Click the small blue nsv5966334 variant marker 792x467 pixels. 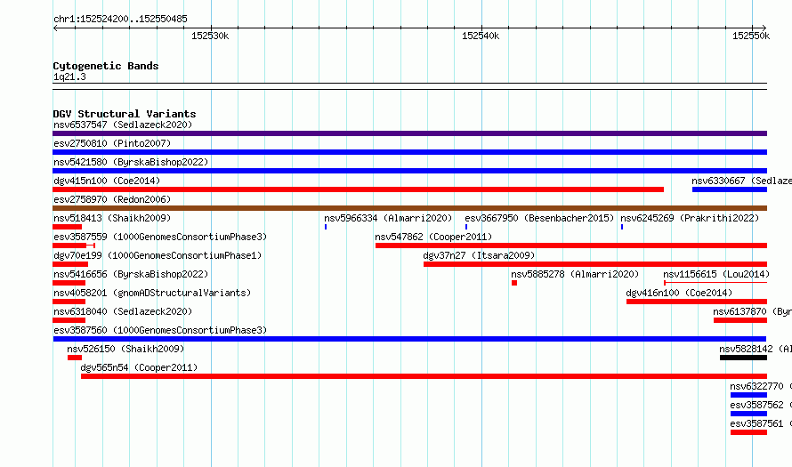tap(326, 227)
